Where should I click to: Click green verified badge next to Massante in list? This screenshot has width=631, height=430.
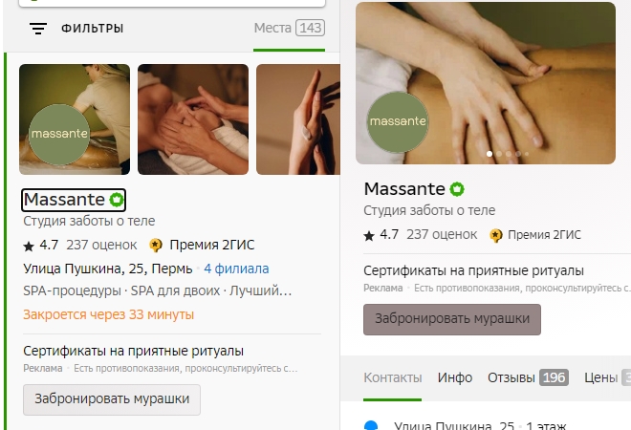coord(117,200)
